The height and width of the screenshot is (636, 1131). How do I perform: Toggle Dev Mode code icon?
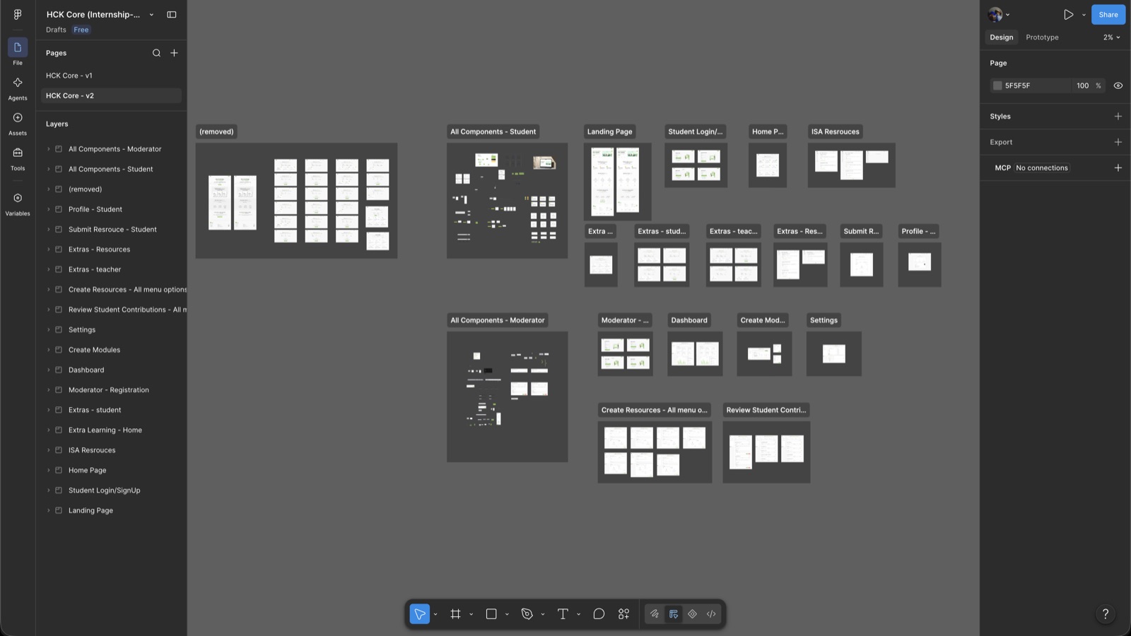click(x=711, y=614)
